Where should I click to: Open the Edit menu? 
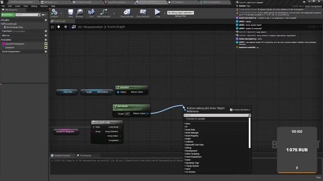10,6
